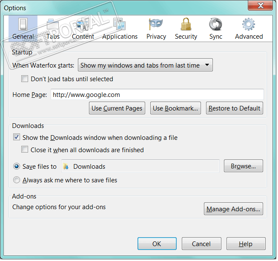Image resolution: width=278 pixels, height=261 pixels.
Task: Switch to the Applications tab label
Action: 120,37
